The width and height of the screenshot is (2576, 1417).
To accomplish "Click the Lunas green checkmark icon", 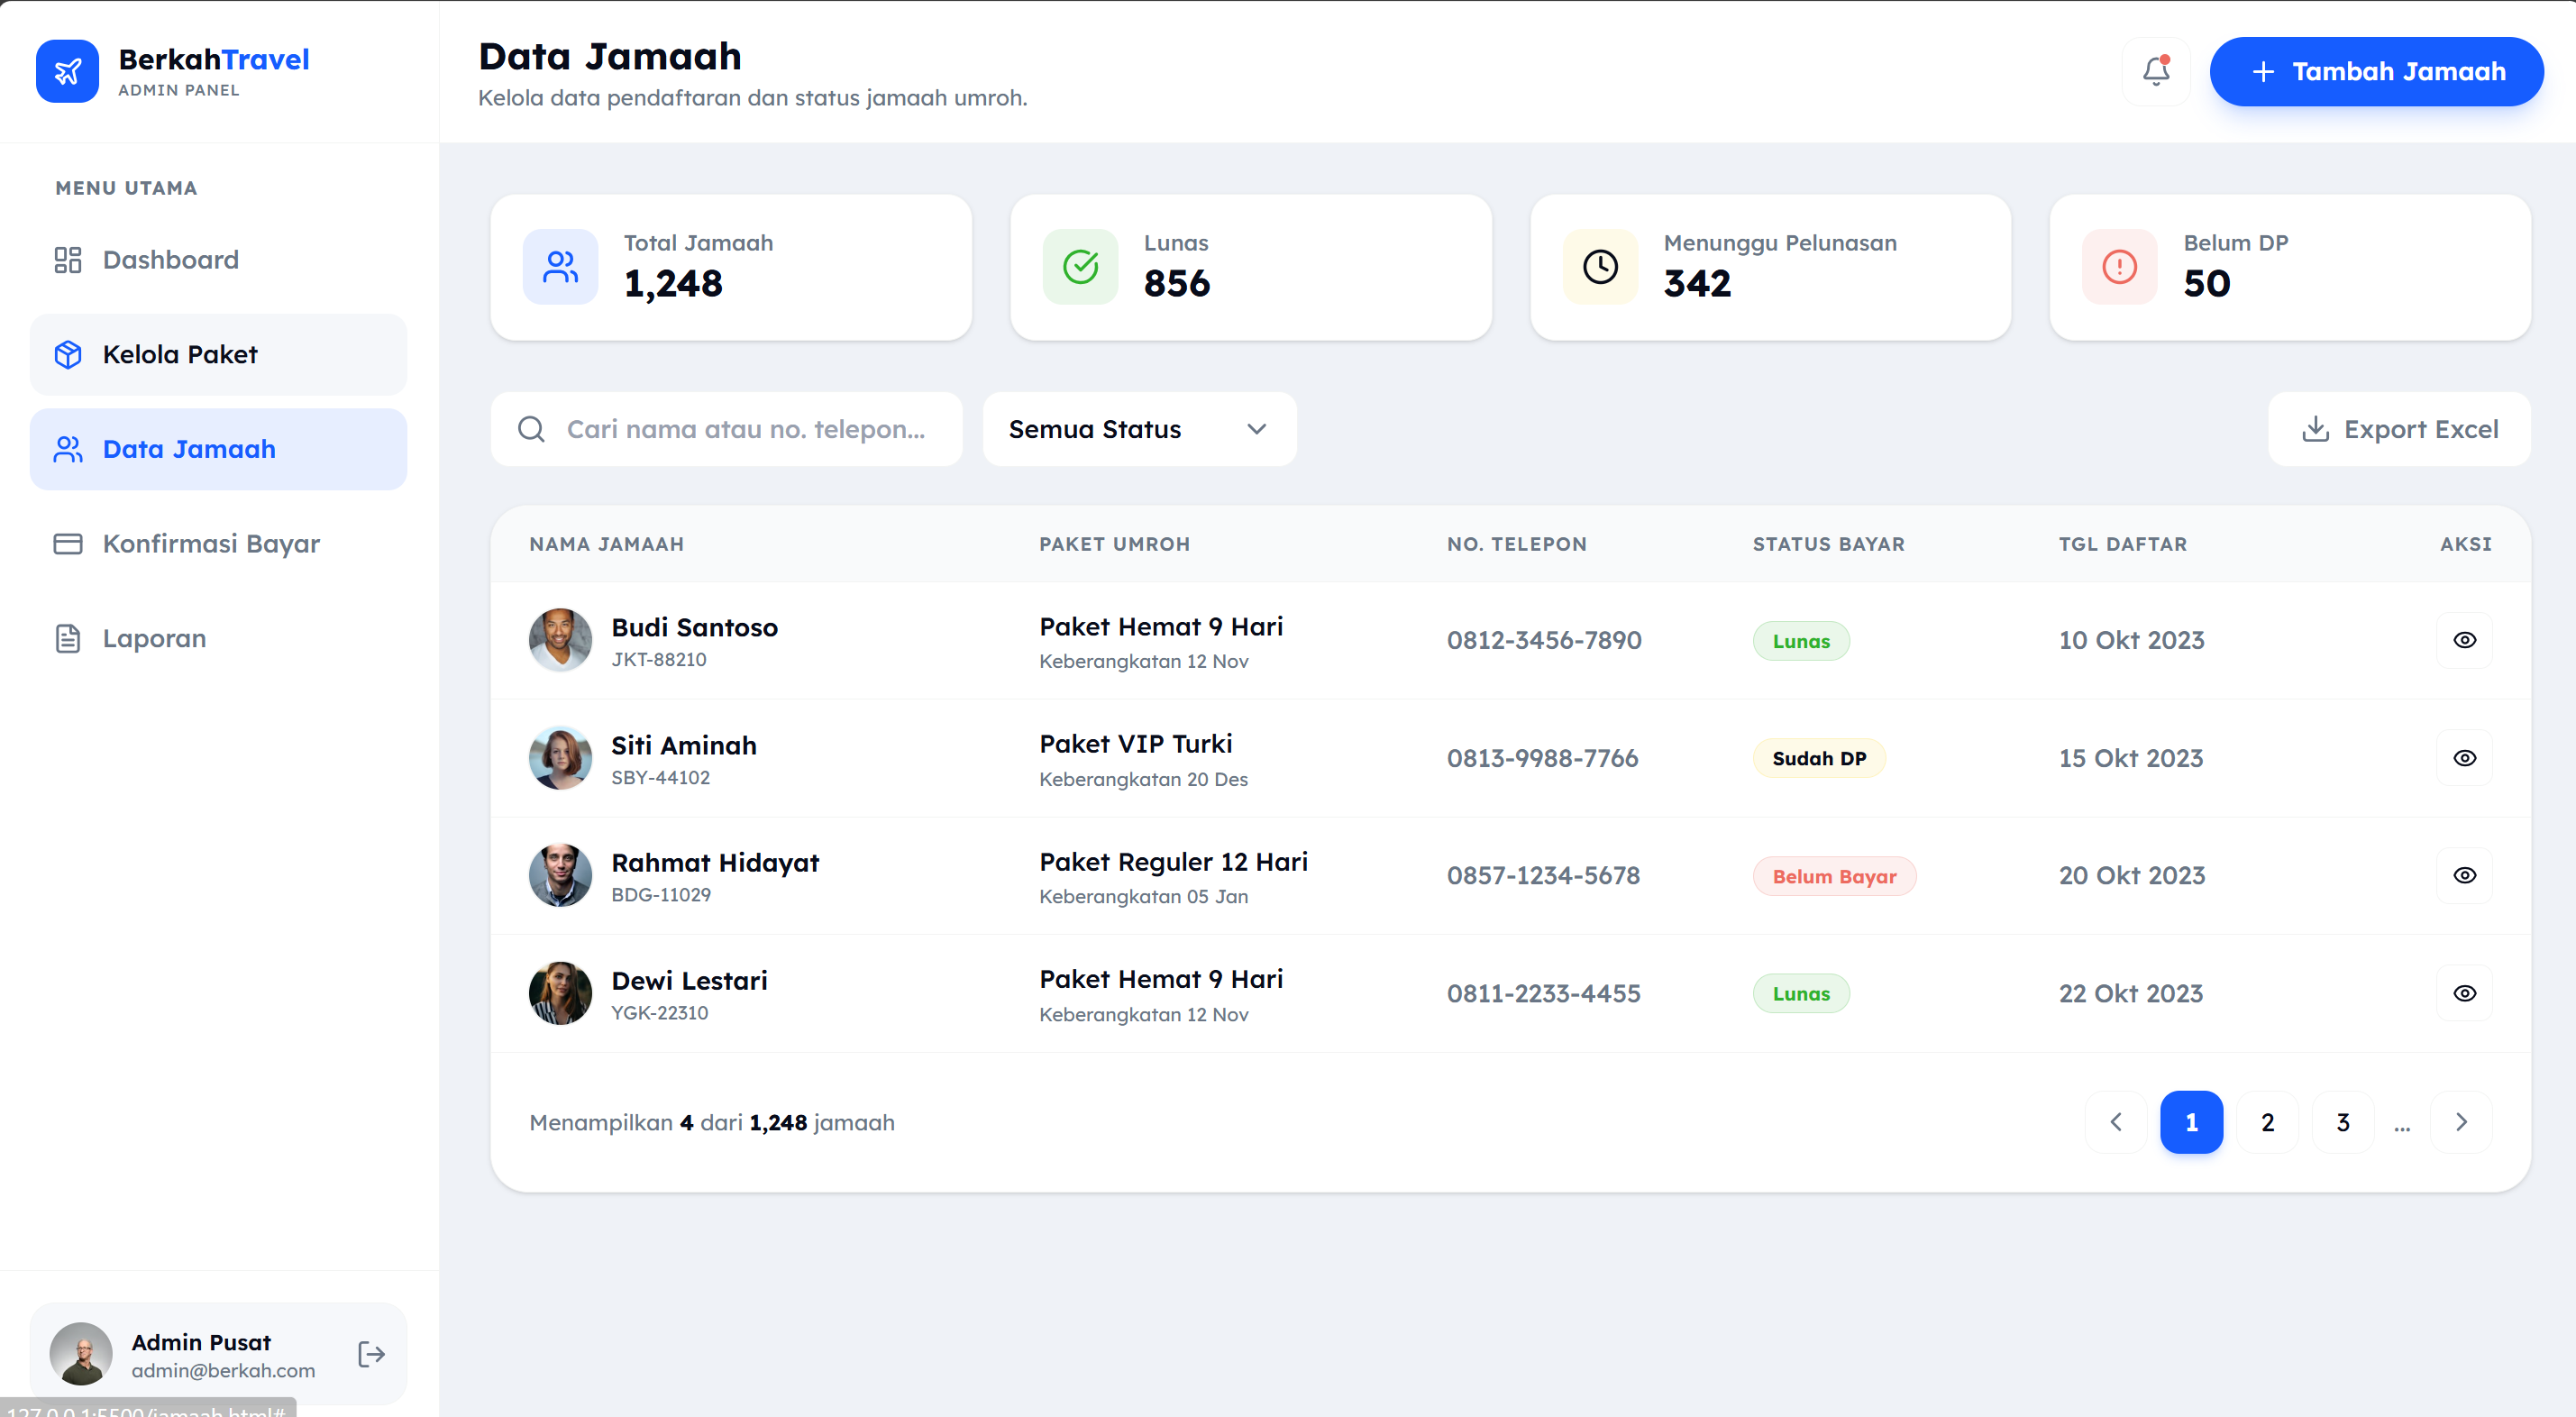I will click(x=1080, y=267).
